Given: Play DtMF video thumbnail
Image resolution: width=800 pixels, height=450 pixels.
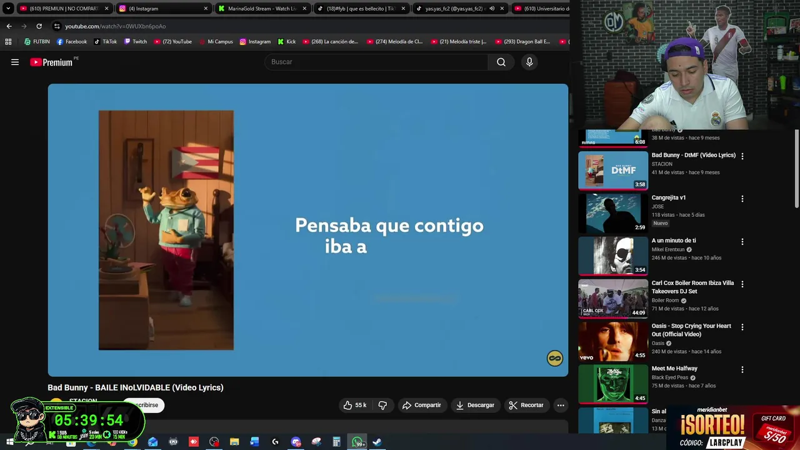Looking at the screenshot, I should (613, 170).
